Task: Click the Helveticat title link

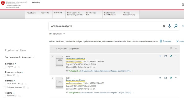Action: pos(36,2)
